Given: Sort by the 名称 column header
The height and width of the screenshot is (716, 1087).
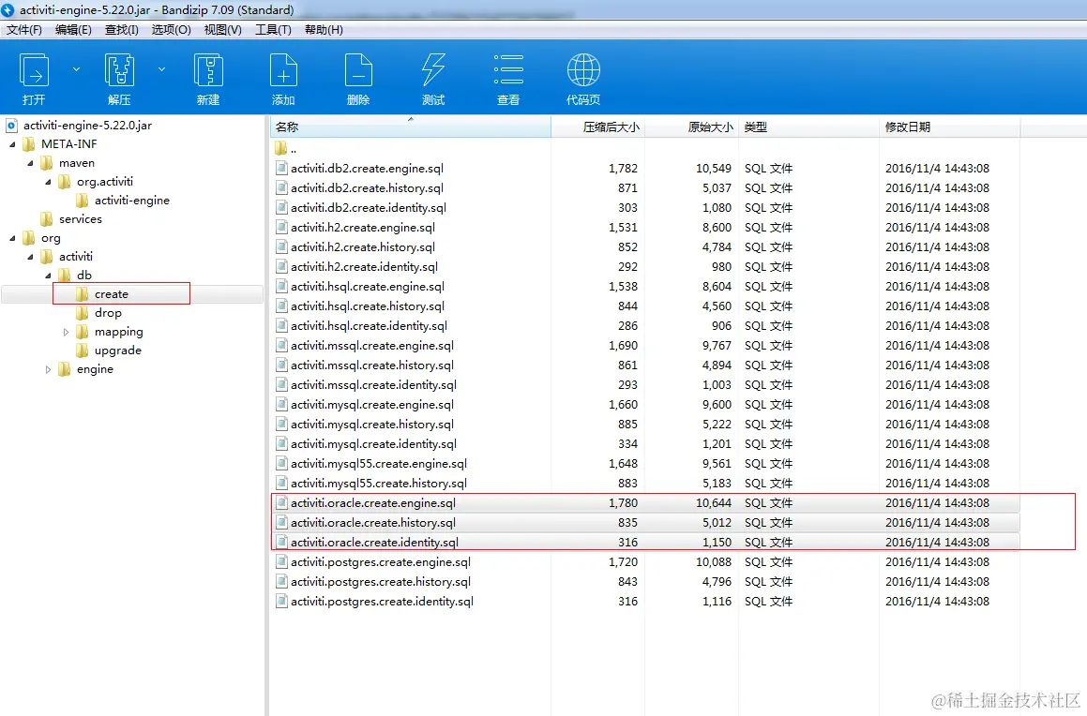Looking at the screenshot, I should [x=411, y=127].
